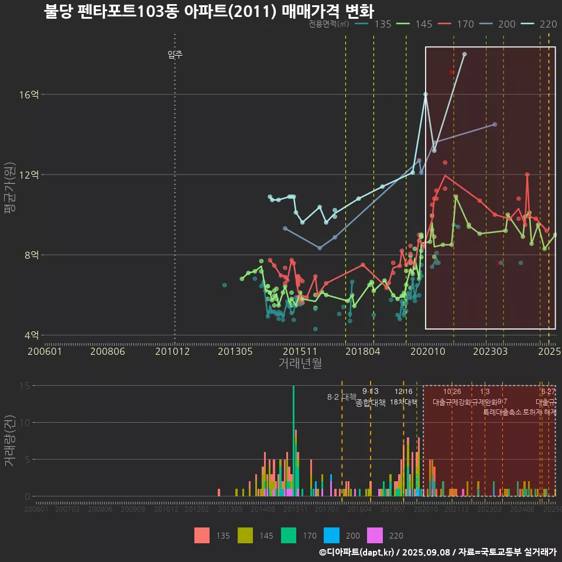This screenshot has height=562, width=562.
Task: Click the 16억 y-axis label
Action: (x=29, y=95)
